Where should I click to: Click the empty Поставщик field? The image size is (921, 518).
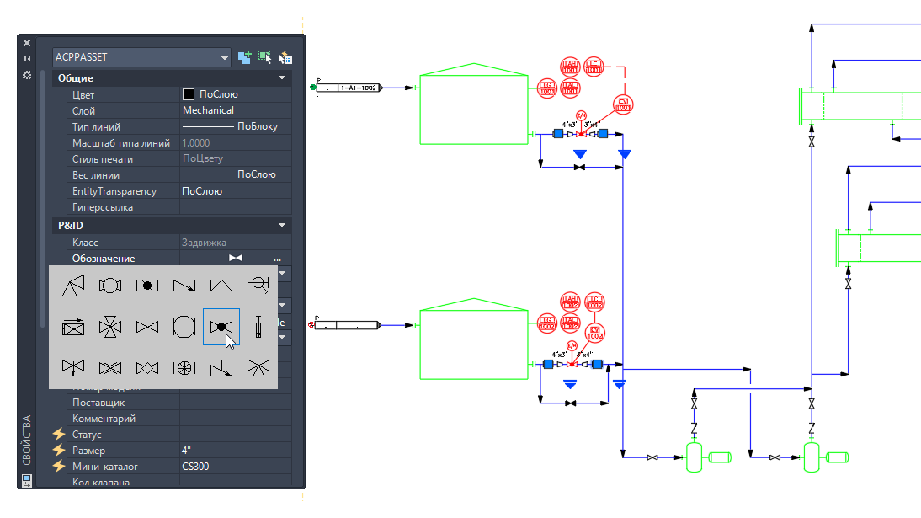coord(236,402)
